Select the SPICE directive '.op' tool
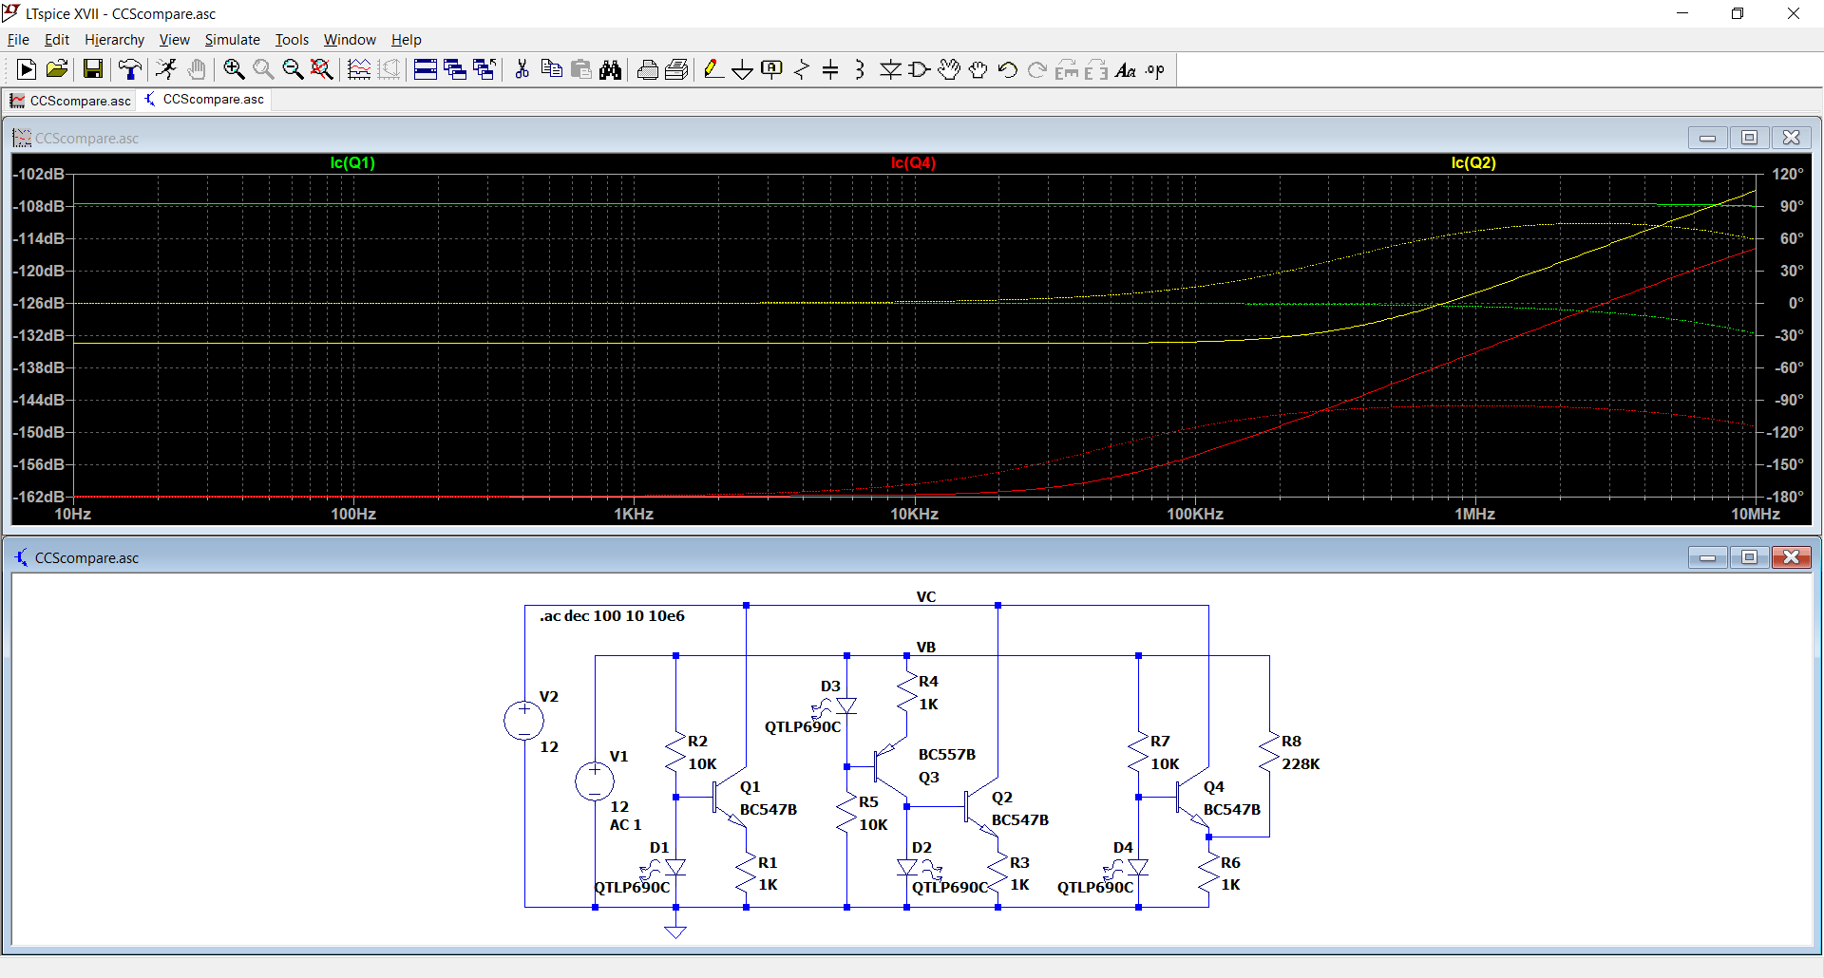Image resolution: width=1824 pixels, height=978 pixels. click(1155, 69)
